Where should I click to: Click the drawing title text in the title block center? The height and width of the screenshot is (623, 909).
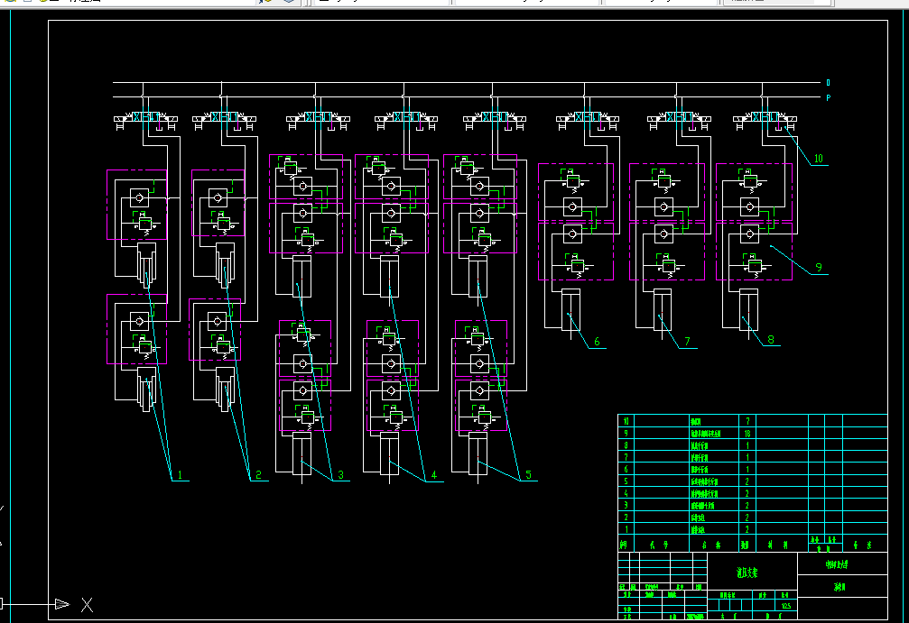point(747,573)
